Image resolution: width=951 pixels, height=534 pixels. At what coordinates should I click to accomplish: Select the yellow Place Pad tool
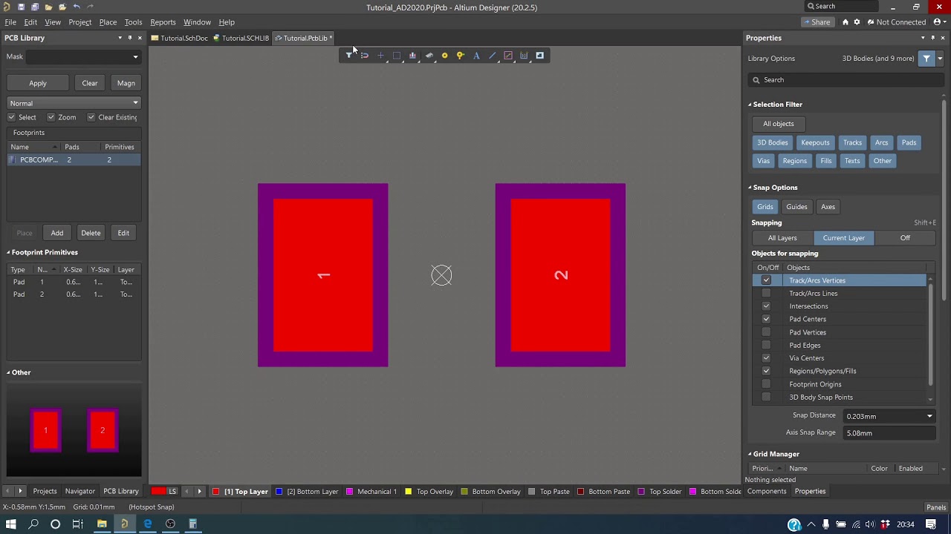[444, 56]
